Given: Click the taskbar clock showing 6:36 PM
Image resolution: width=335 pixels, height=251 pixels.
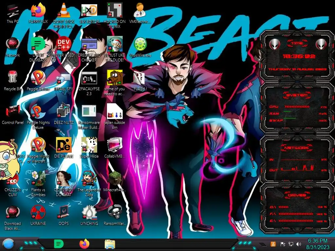Looking at the screenshot, I should 317,244.
